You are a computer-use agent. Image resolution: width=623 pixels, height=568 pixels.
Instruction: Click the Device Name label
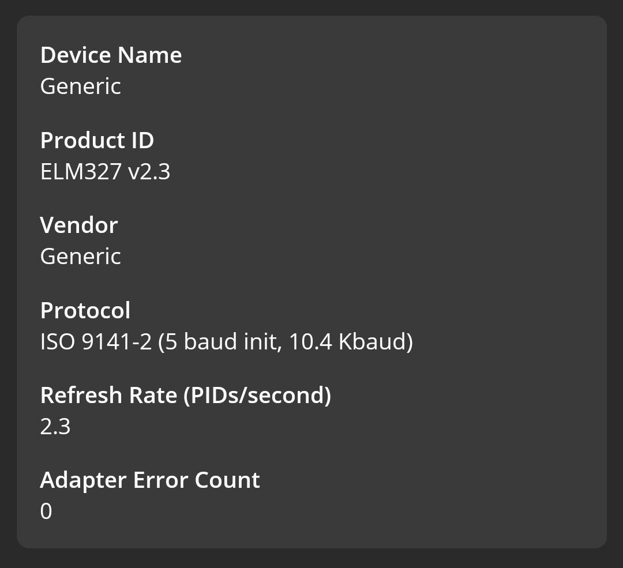[111, 55]
